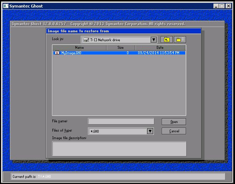Image resolution: width=235 pixels, height=184 pixels.
Task: Open the 'T: [] Network drive' combo box
Action: [119, 40]
